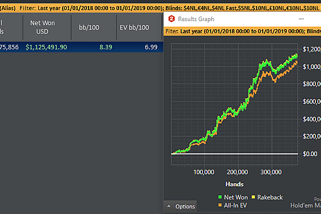Click the All-In EV legend label
The image size is (321, 214).
[236, 205]
